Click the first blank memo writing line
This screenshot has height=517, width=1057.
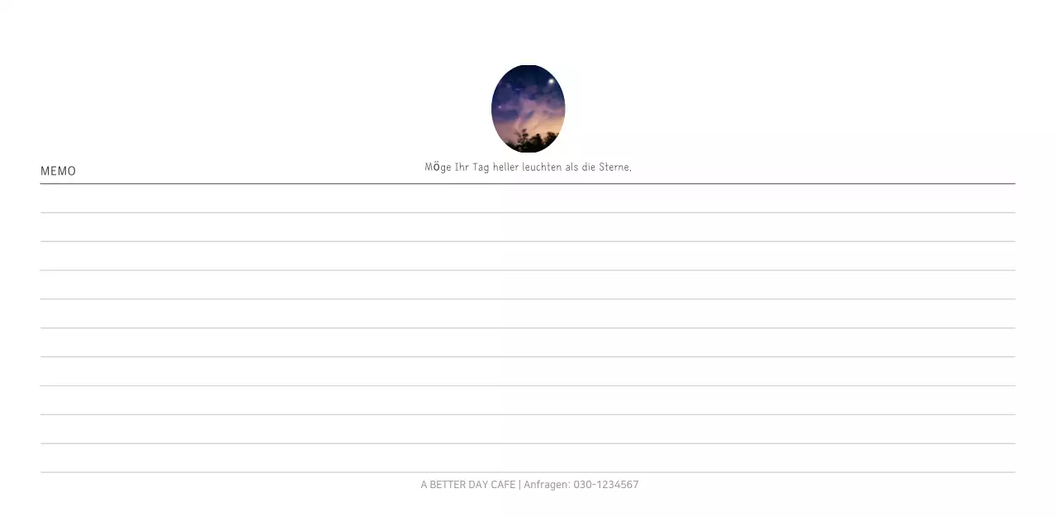tap(528, 199)
